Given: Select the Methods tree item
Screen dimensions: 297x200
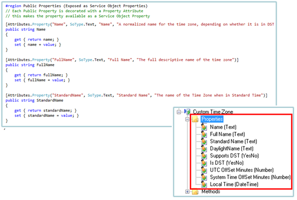Looking at the screenshot, I should pyautogui.click(x=211, y=191).
